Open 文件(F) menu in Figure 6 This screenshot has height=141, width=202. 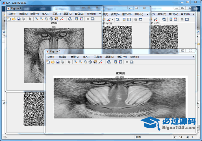pyautogui.click(x=51, y=57)
